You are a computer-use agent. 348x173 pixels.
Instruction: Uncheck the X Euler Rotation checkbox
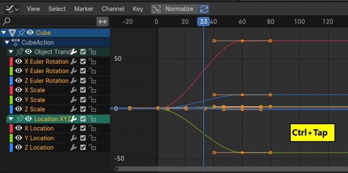(x=83, y=62)
